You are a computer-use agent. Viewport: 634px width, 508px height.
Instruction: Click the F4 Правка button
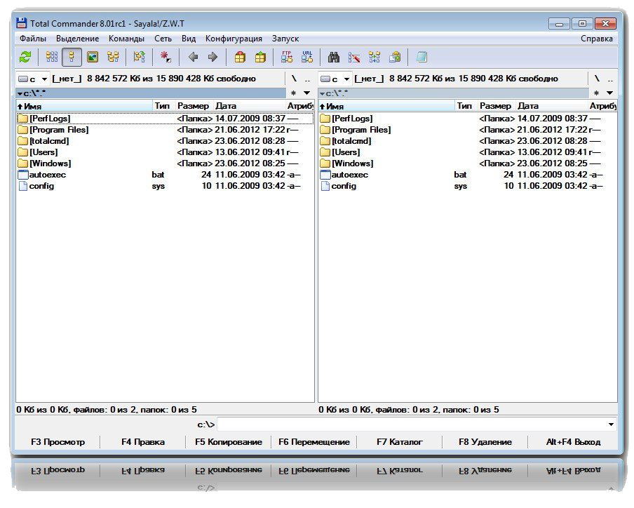point(143,442)
